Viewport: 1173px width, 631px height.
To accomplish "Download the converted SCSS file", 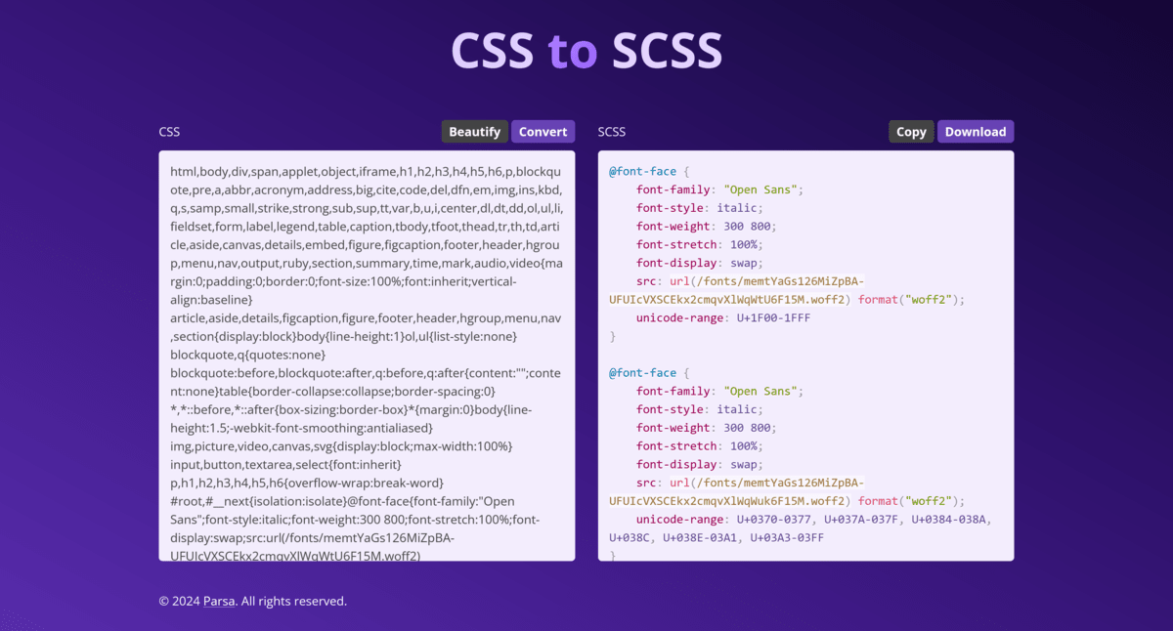I will pos(976,131).
